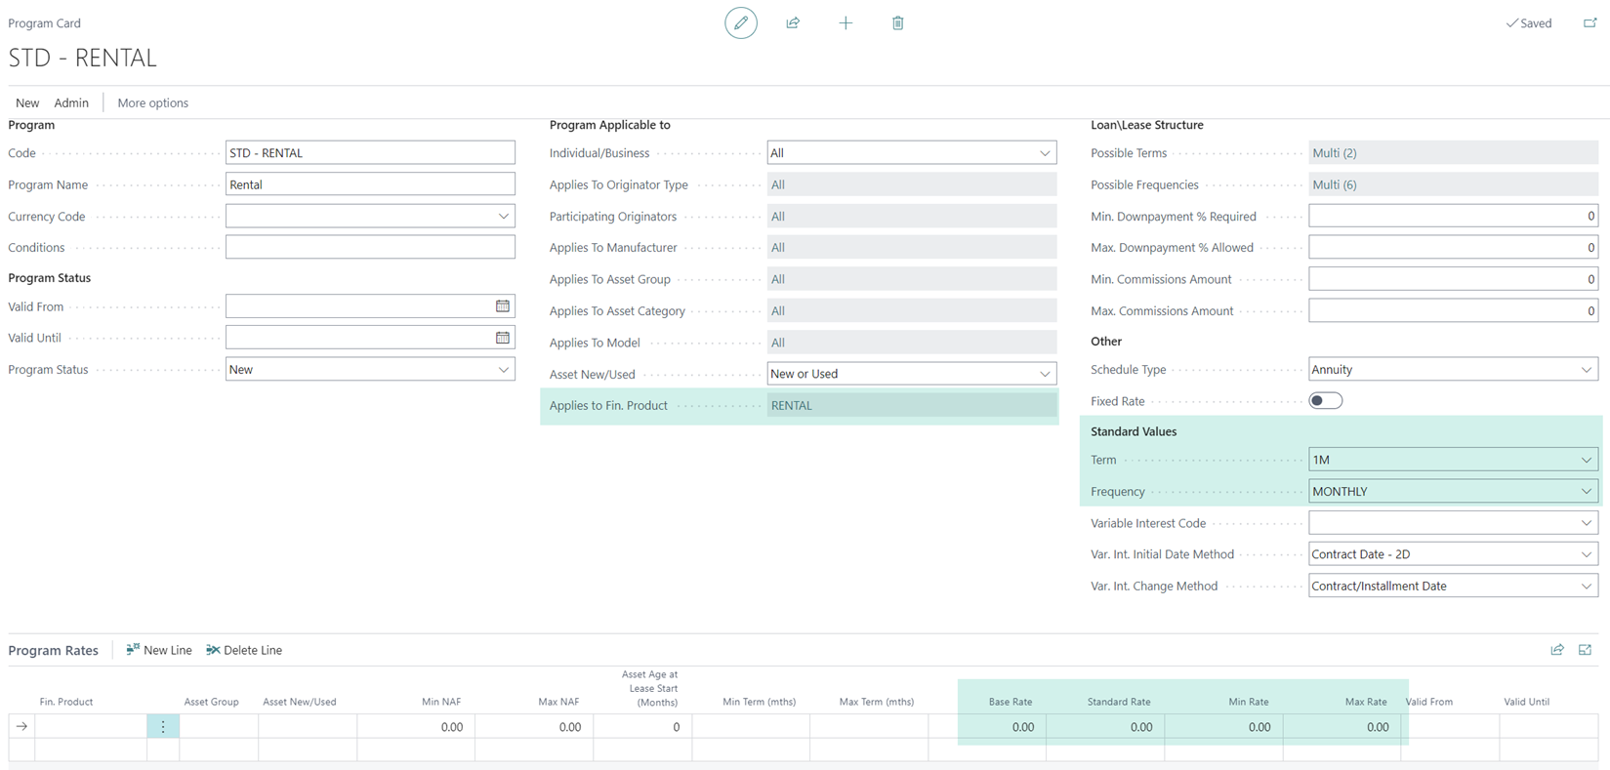This screenshot has width=1610, height=770.
Task: Expand the Program Rates section to full screen
Action: [x=1585, y=650]
